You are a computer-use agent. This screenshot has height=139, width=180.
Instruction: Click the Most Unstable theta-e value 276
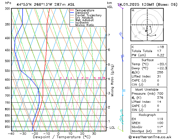pyautogui.click(x=160, y=98)
